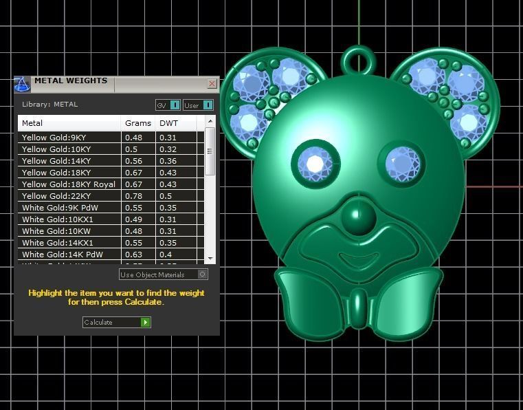Select the bear's right eye gemstone

pos(403,164)
